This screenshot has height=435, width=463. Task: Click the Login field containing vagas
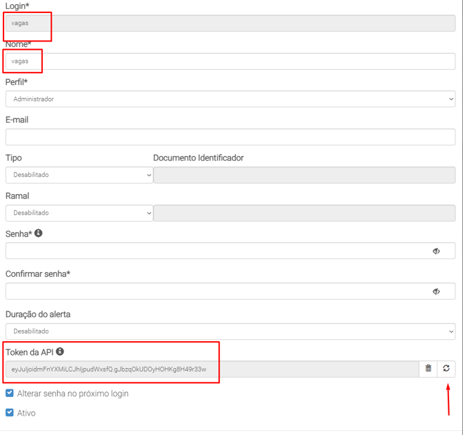click(230, 23)
